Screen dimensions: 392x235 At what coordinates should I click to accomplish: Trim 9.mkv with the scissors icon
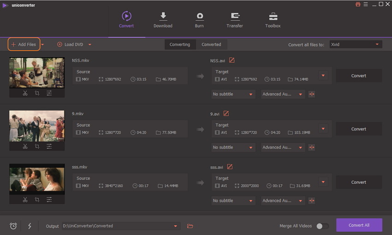pos(25,147)
